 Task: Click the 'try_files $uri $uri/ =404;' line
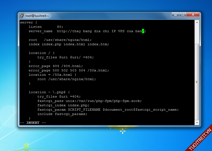click(65, 57)
